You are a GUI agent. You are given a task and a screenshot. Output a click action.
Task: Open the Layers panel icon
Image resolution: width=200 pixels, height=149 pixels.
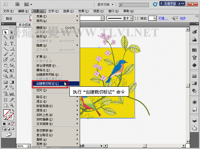194,120
